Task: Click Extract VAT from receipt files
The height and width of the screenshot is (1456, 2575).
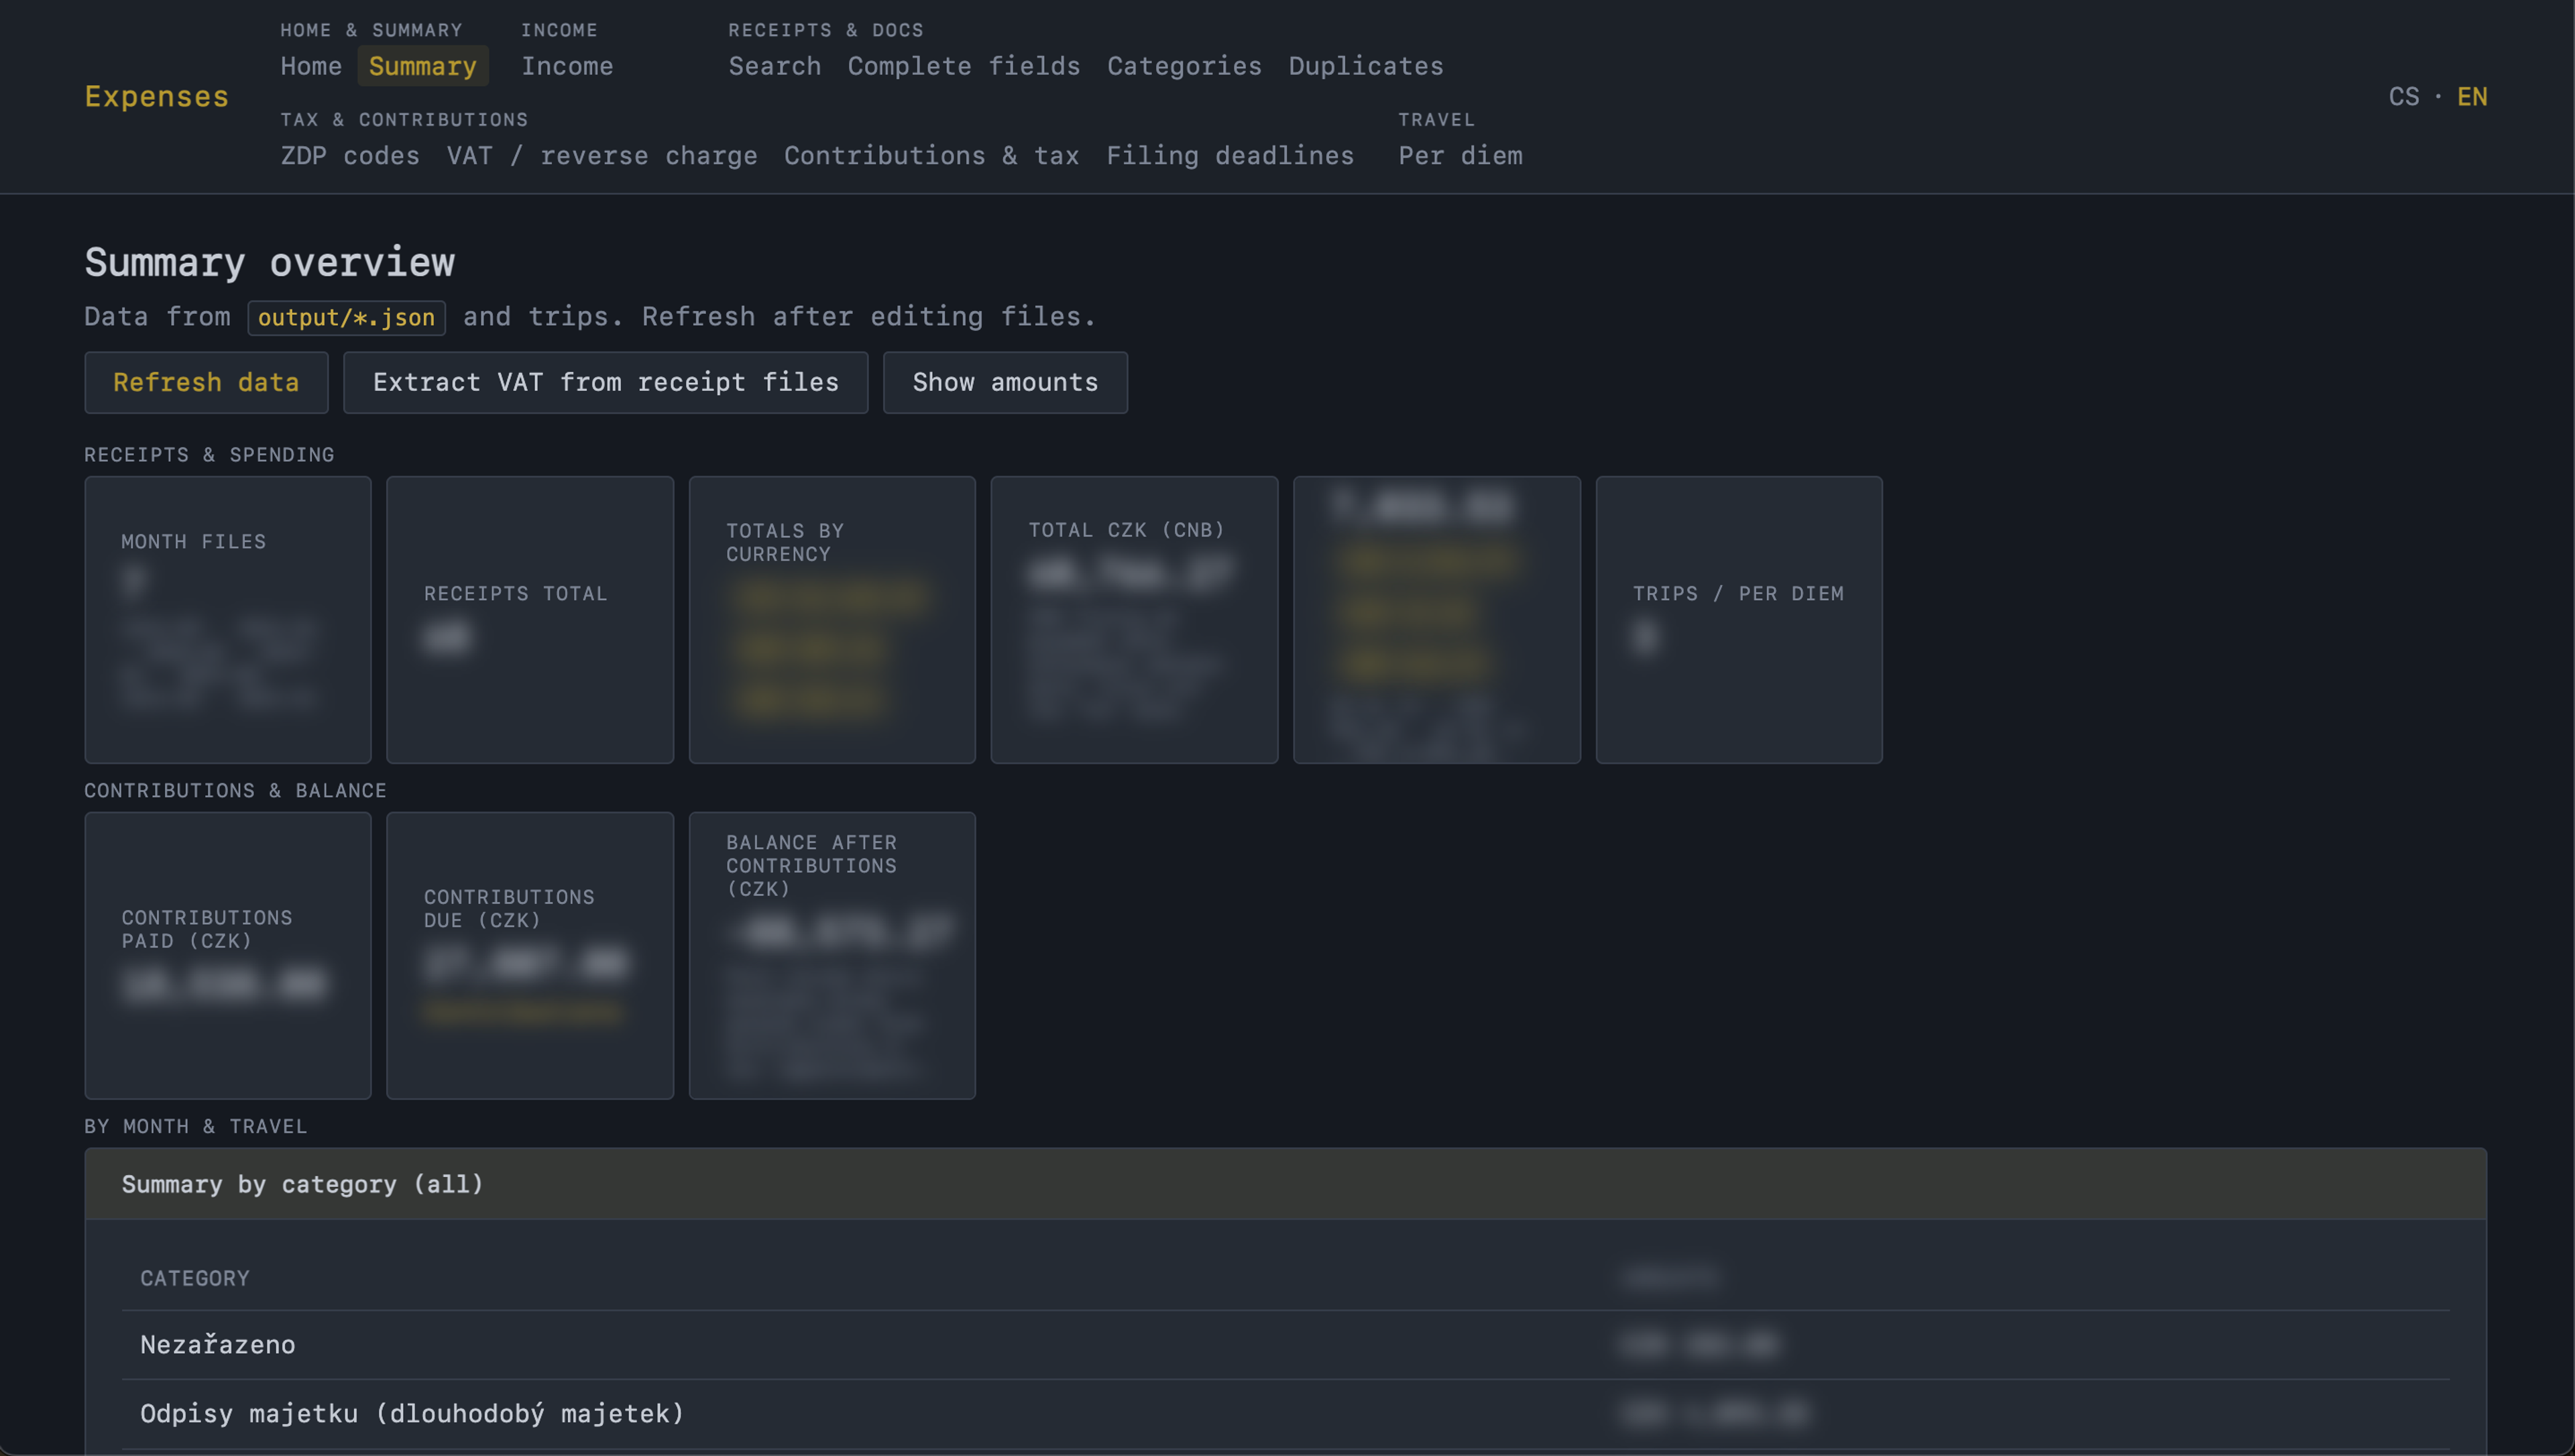Action: (606, 383)
